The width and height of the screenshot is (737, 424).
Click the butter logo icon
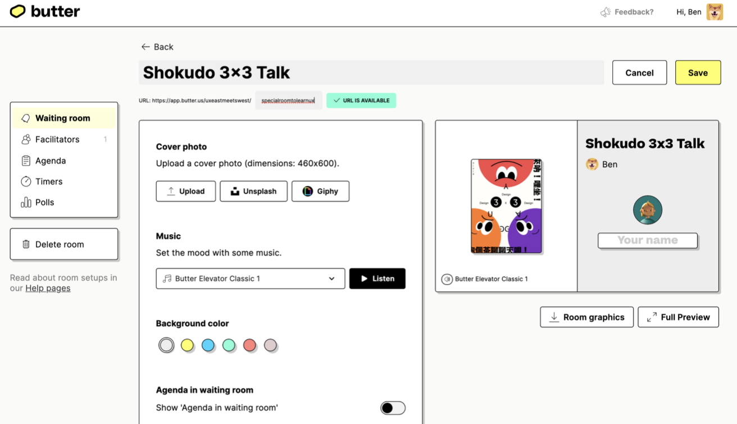point(17,11)
